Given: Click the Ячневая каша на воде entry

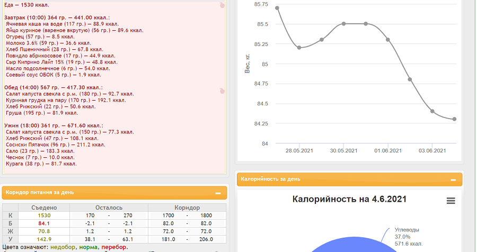Looking at the screenshot, I should point(63,24).
